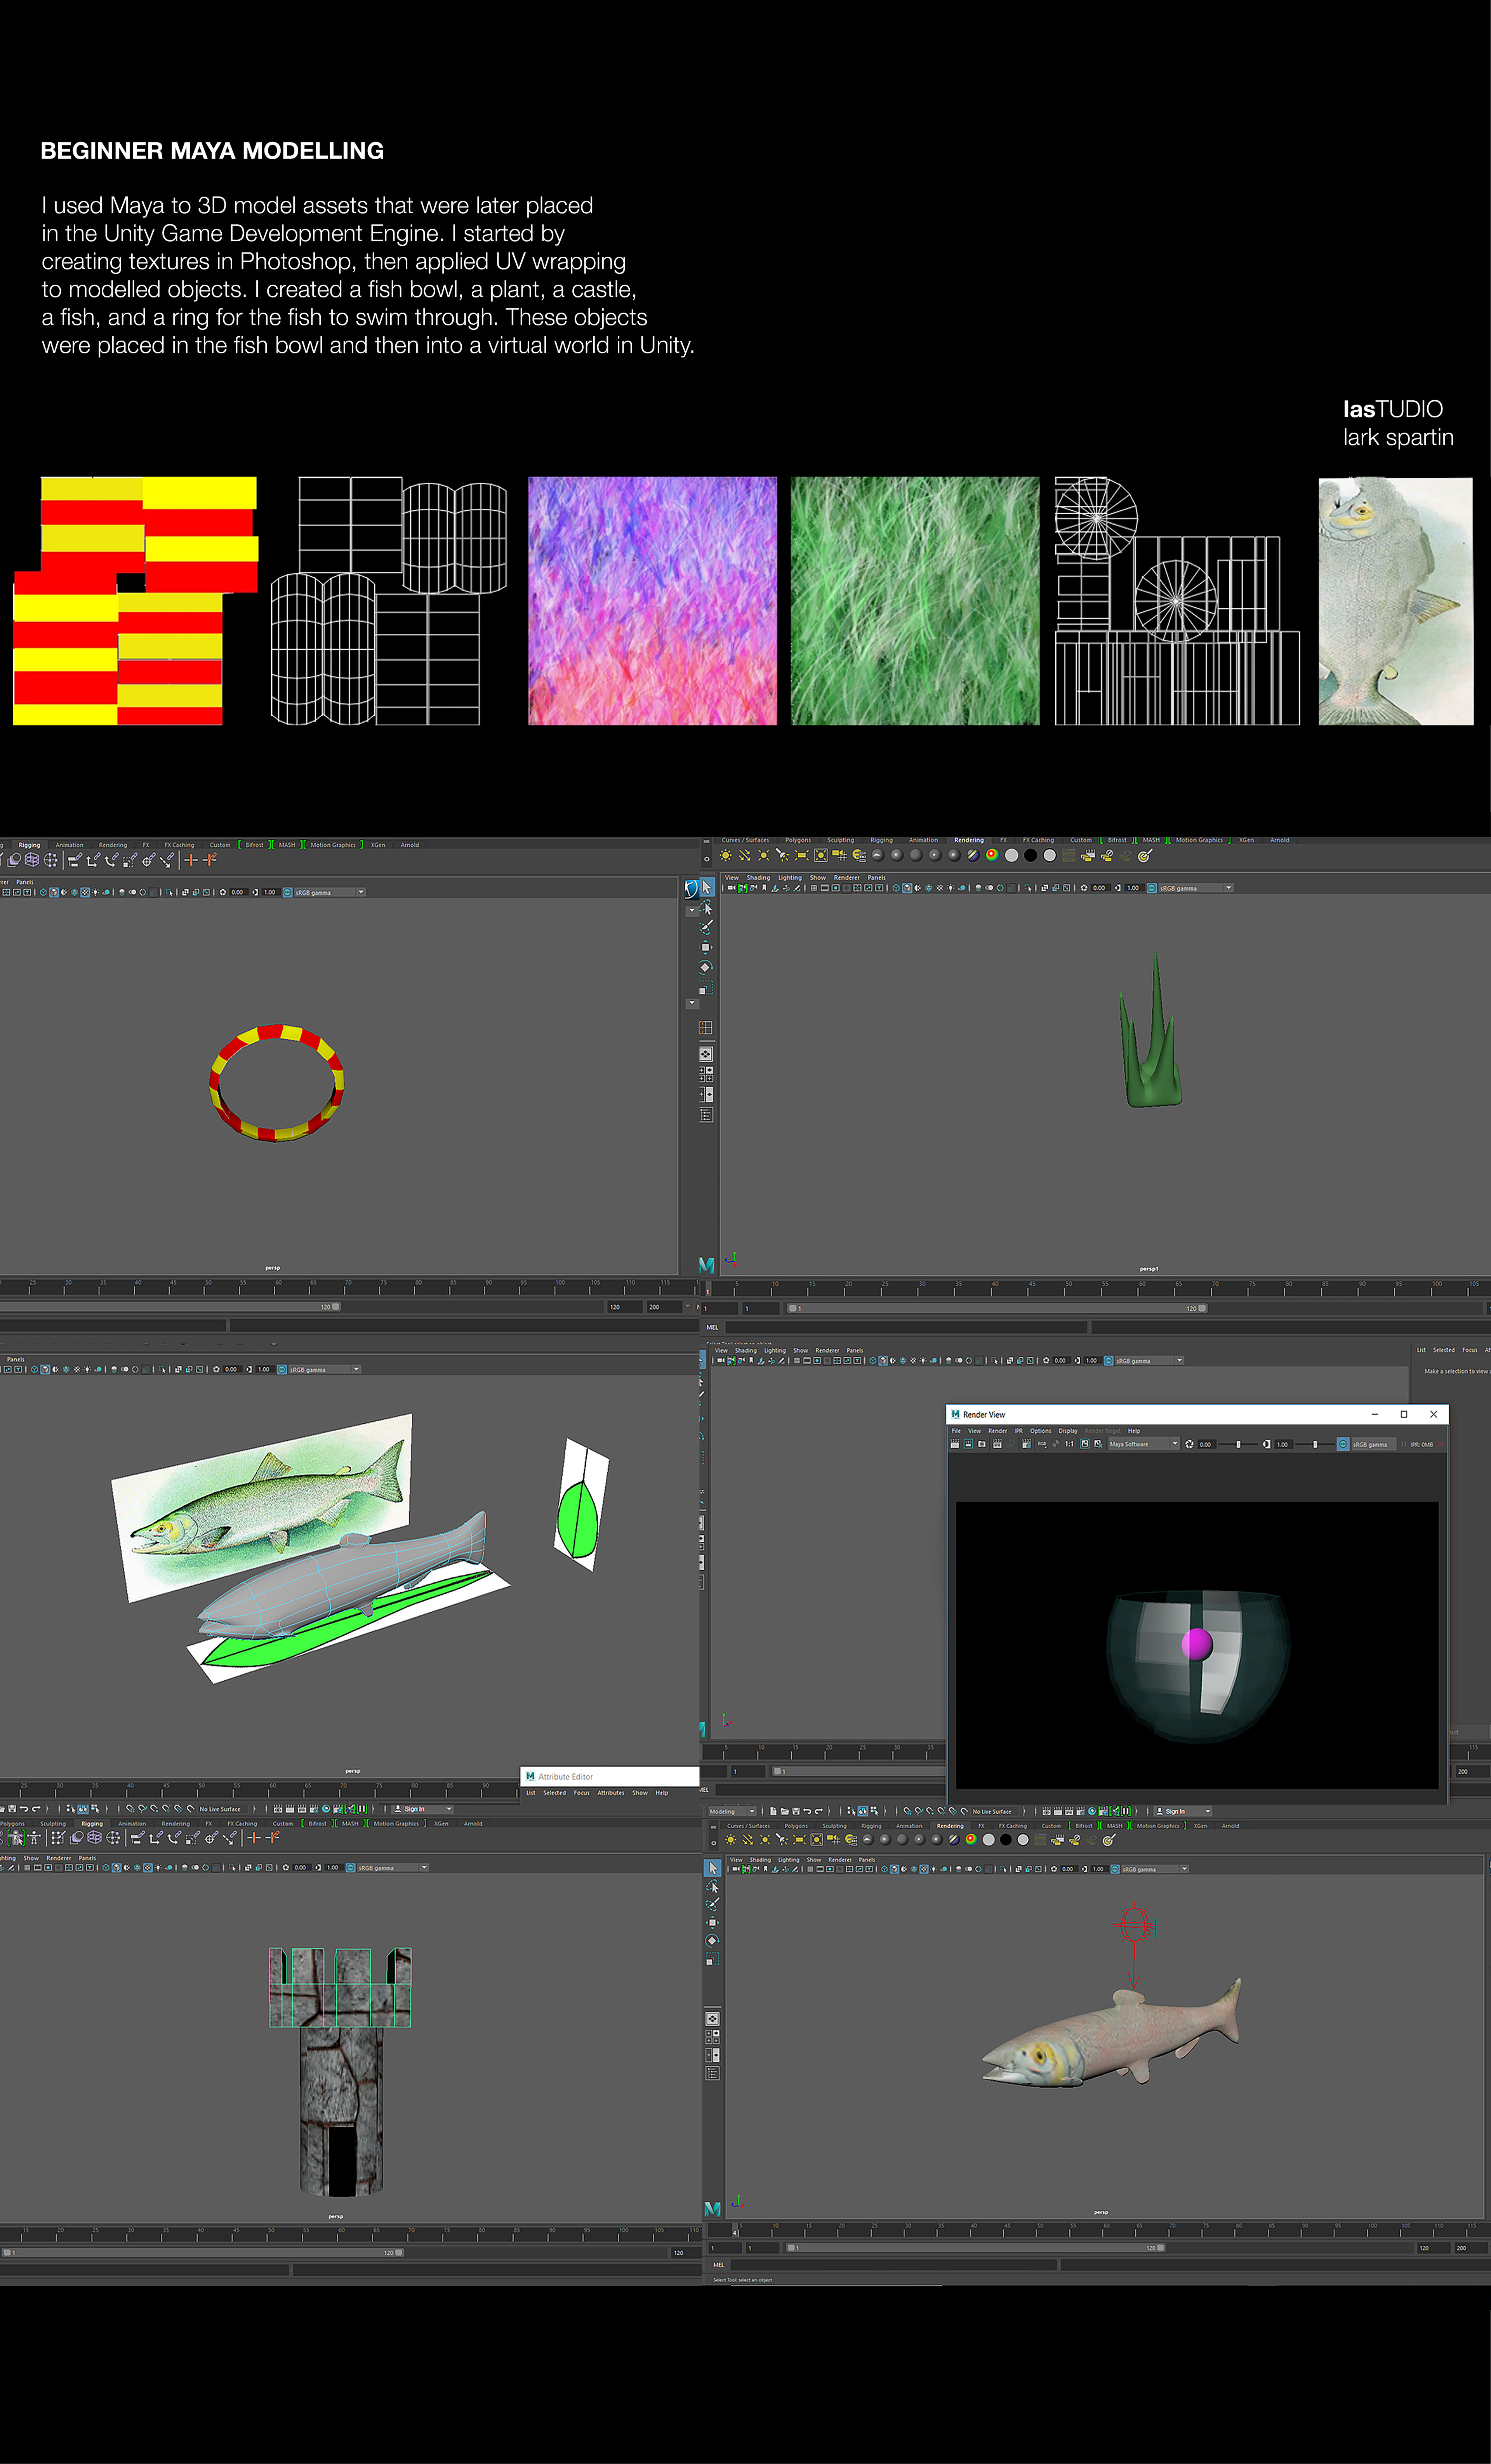Toggle textured display in plant viewport toolbar
This screenshot has width=1491, height=2464.
point(940,888)
